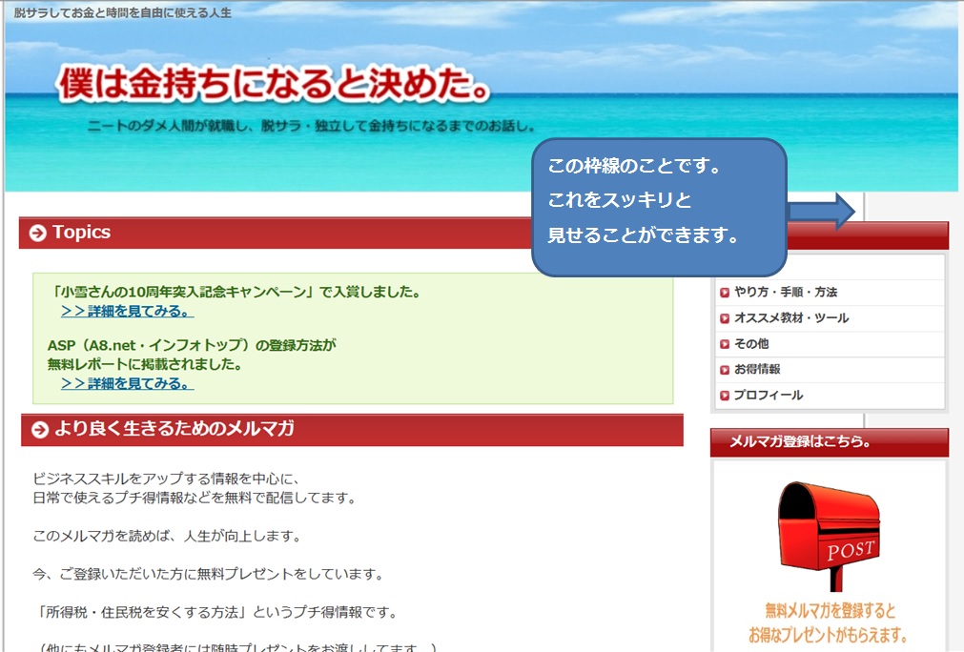This screenshot has width=964, height=652.
Task: Click the site title 僕は金持ちになると決めた。
Action: [275, 85]
